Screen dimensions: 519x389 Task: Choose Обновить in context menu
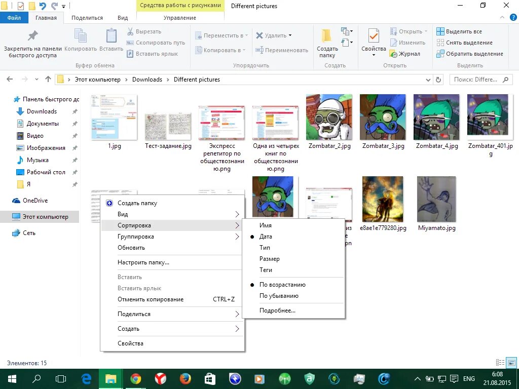pos(131,248)
